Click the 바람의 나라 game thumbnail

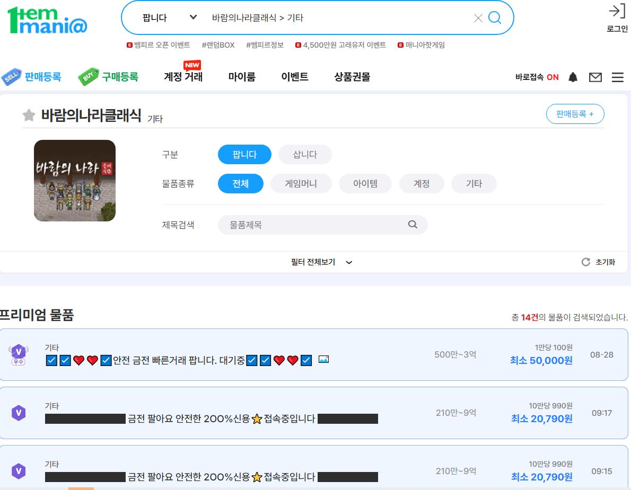74,181
